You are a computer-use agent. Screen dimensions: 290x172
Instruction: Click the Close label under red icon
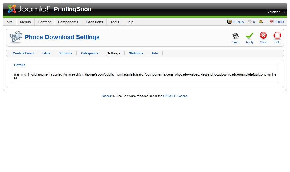tap(263, 42)
